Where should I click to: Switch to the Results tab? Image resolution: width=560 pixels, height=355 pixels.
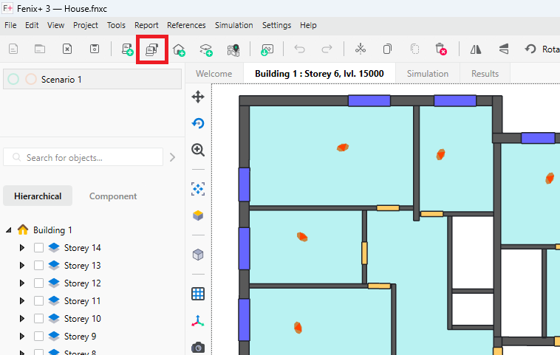485,74
